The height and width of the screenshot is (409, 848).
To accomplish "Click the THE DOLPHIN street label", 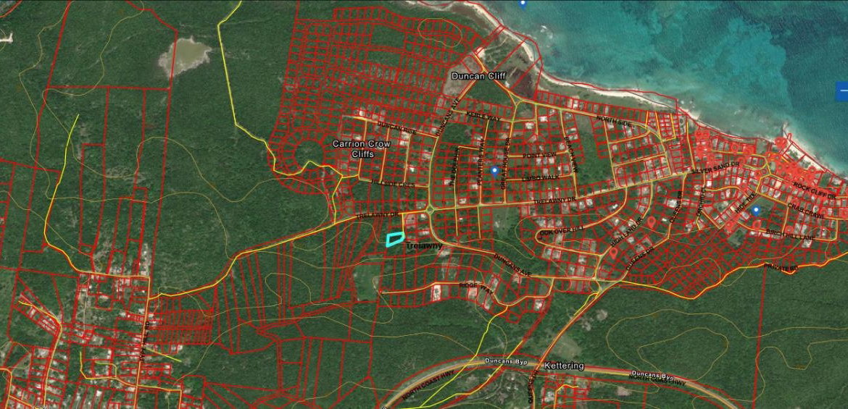I will [453, 167].
